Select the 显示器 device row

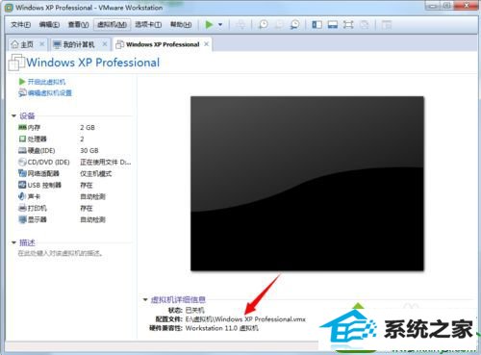tap(74, 219)
